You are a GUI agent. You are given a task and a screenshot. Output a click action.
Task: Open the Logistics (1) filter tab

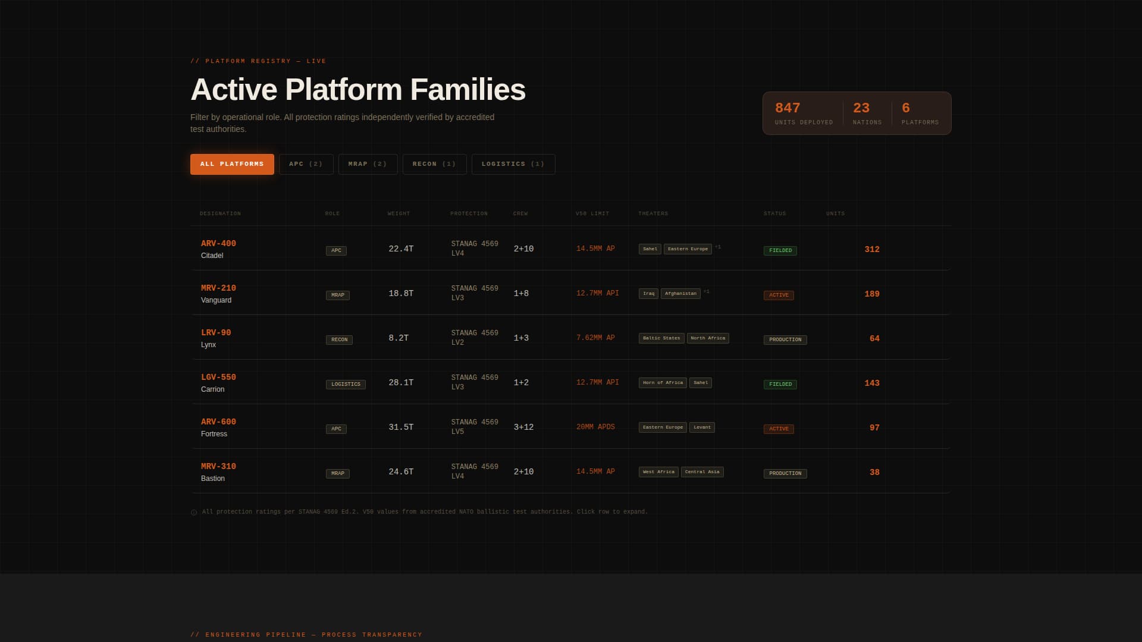(513, 164)
